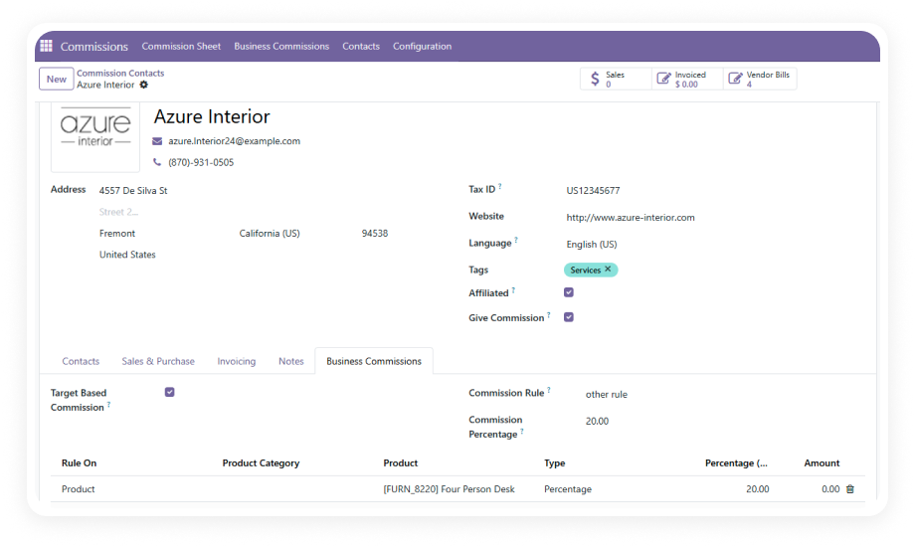Image resolution: width=915 pixels, height=547 pixels.
Task: Click the Percentage column header
Action: point(736,462)
